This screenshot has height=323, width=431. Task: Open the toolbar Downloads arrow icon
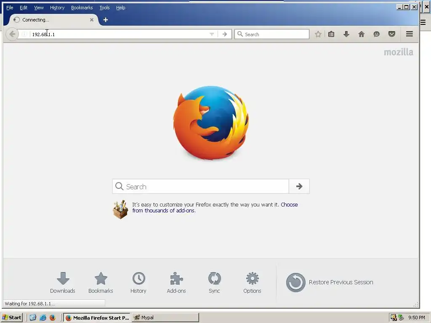coord(346,34)
